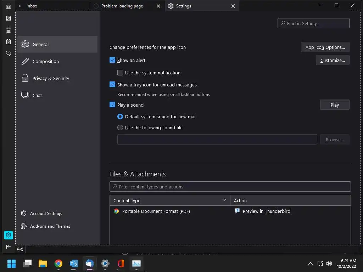Click the network icon in system tray
363x272 pixels.
[320, 263]
